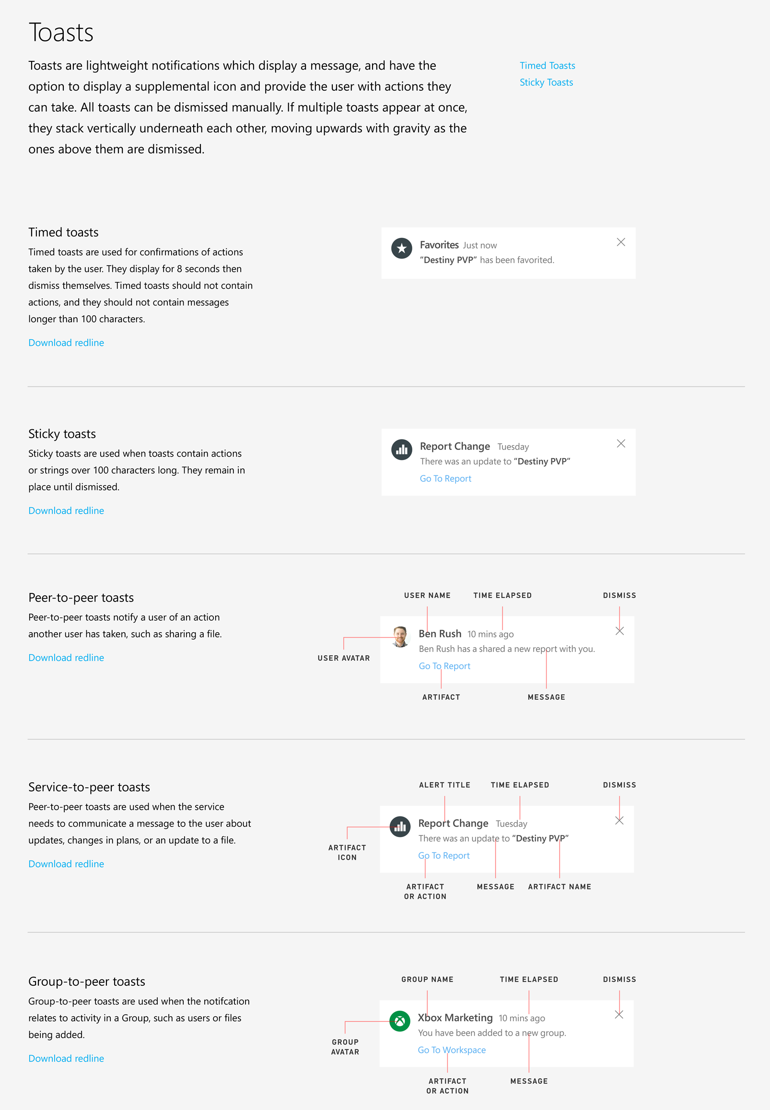Viewport: 770px width, 1110px height.
Task: Open Go To Report in sticky toast
Action: pos(445,478)
